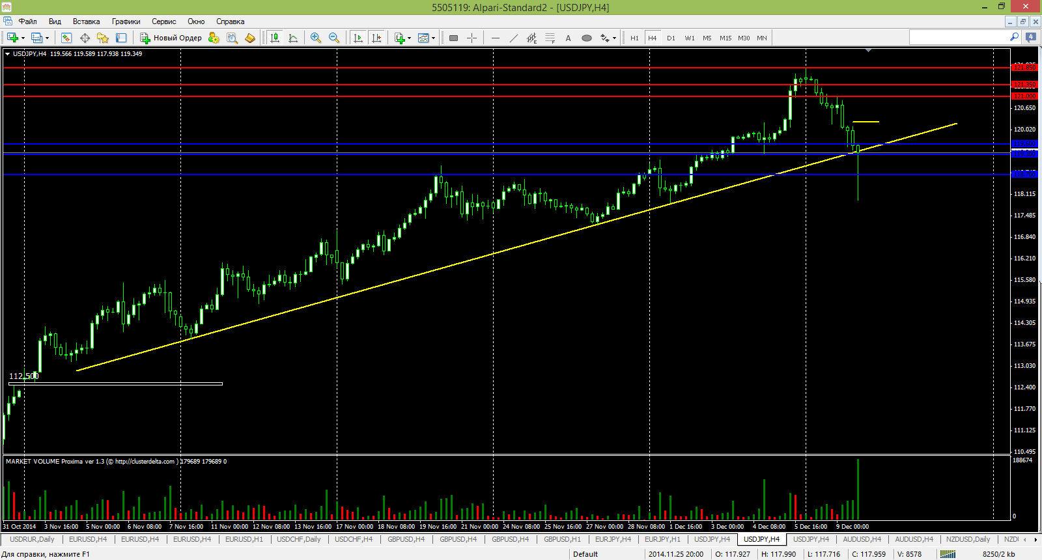Zoom in on the chart
This screenshot has width=1042, height=560.
point(316,38)
